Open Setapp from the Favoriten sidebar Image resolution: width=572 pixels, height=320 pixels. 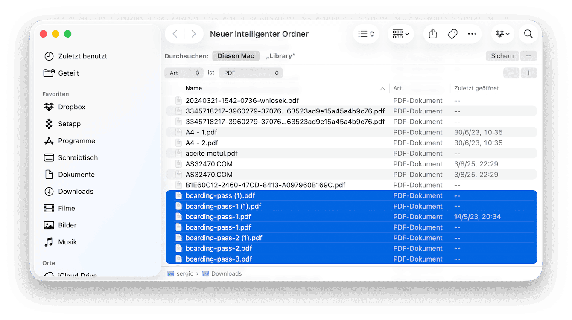pos(69,124)
